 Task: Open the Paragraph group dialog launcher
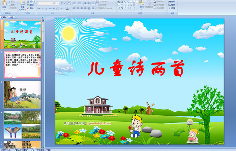click(x=115, y=13)
